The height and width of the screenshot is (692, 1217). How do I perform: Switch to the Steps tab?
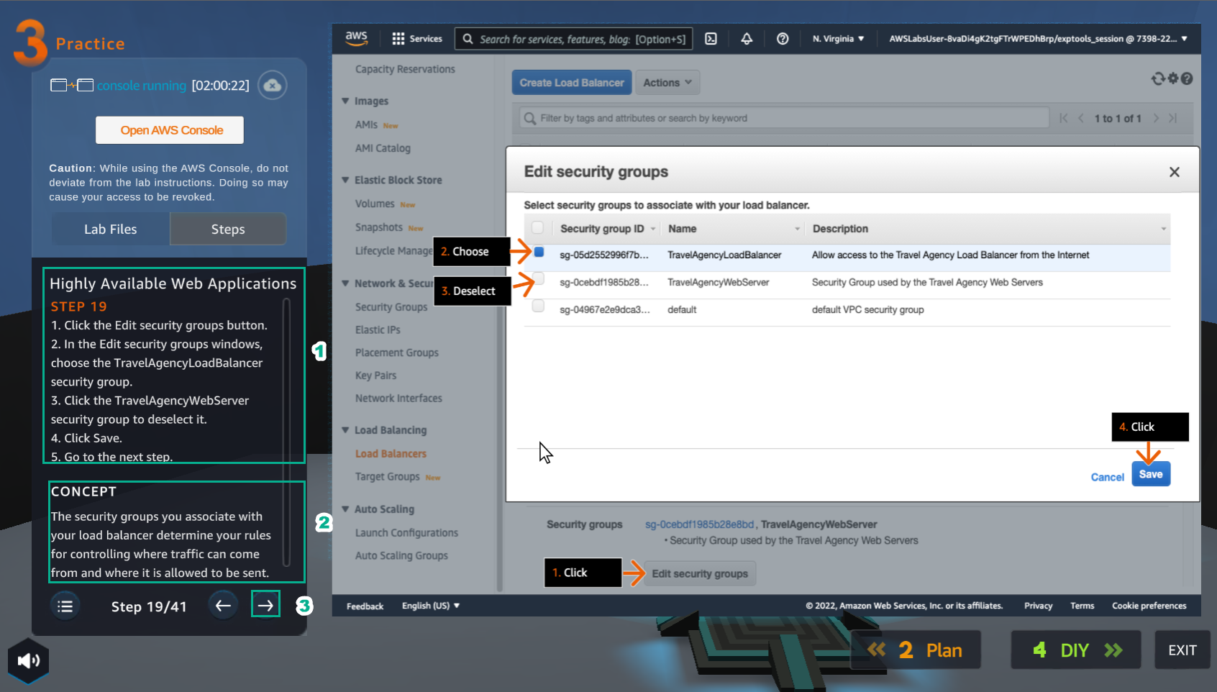click(228, 229)
